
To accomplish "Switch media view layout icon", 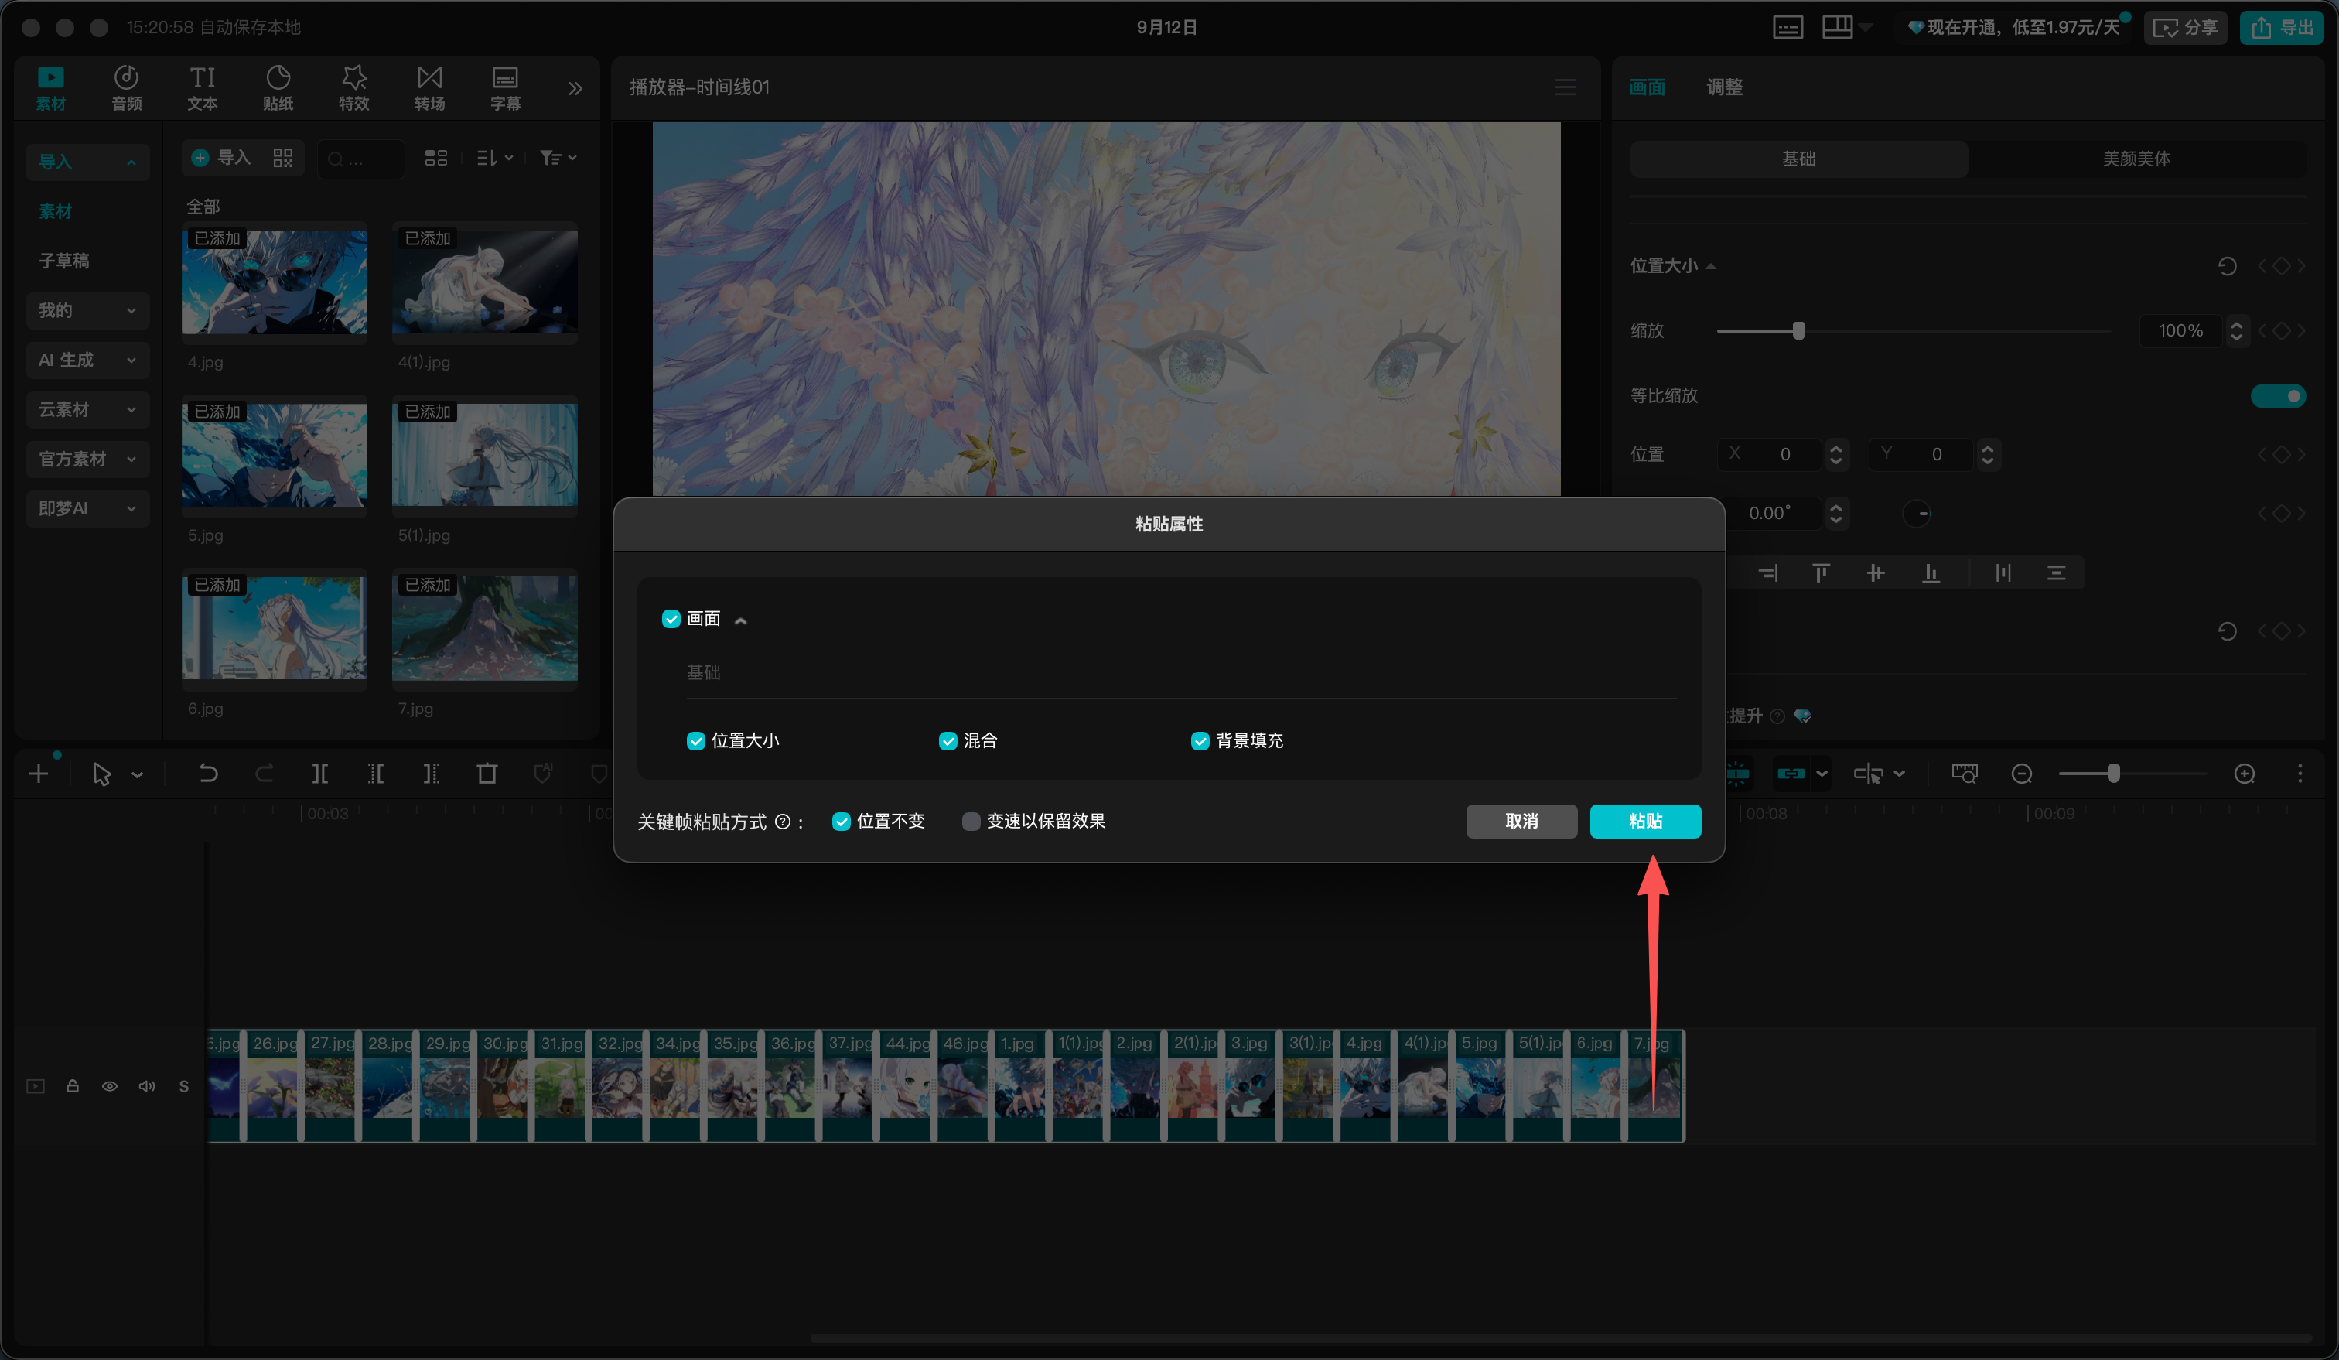I will 436,158.
